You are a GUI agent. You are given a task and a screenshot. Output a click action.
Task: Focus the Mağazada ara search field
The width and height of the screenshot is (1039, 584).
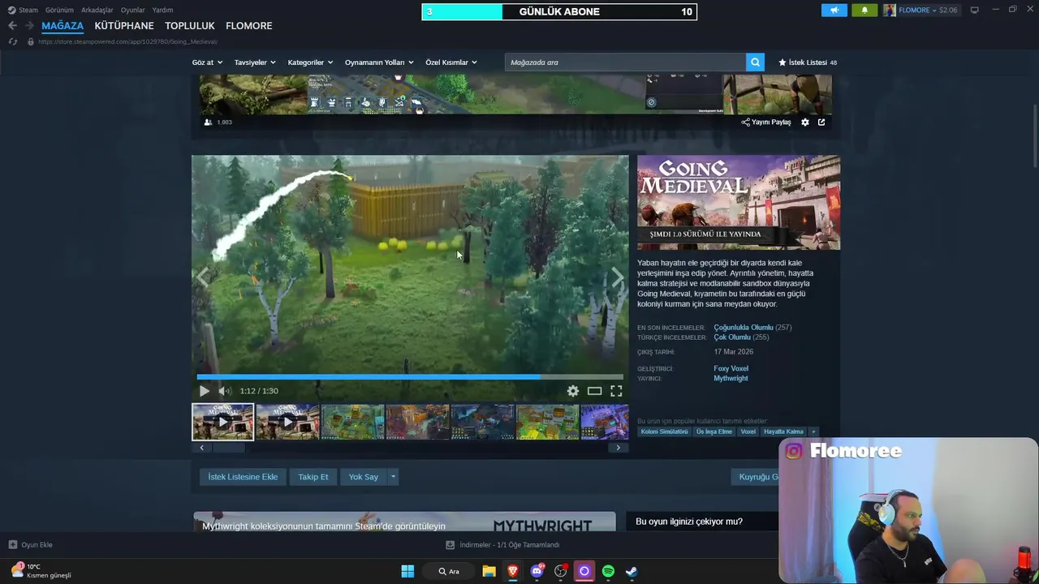click(x=625, y=62)
